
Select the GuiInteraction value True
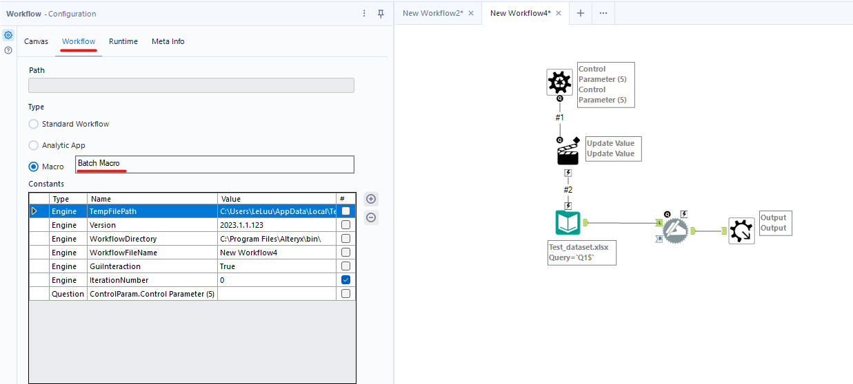point(277,266)
